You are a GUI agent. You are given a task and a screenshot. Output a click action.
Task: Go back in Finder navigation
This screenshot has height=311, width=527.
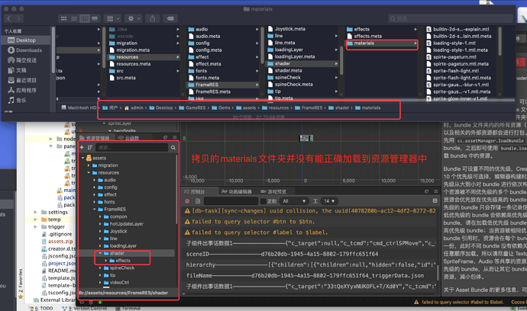pos(9,18)
